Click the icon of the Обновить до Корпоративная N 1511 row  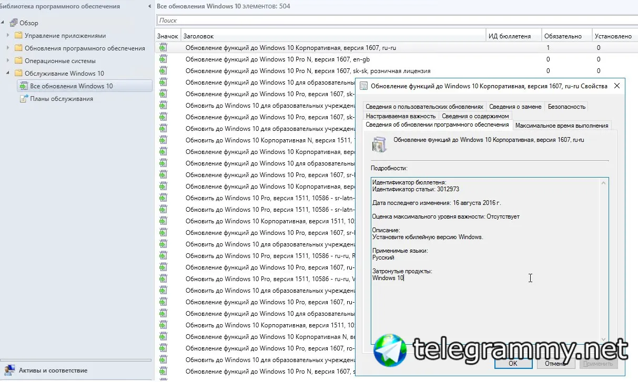[163, 140]
